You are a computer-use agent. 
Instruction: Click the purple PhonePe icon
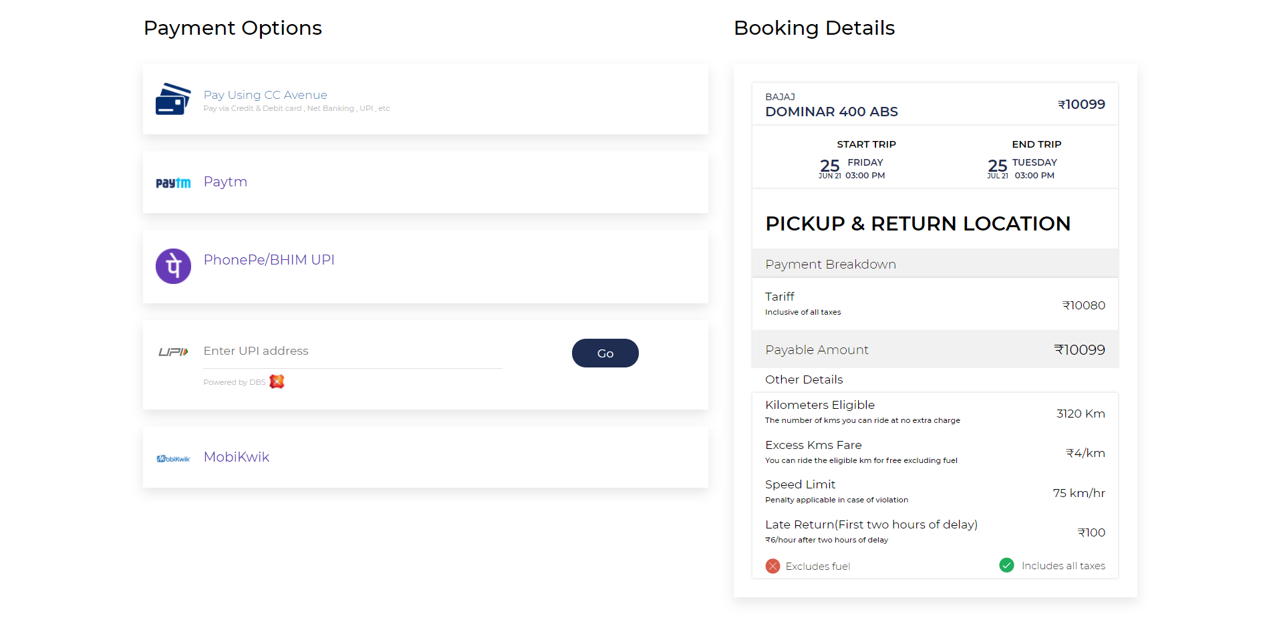(x=173, y=266)
